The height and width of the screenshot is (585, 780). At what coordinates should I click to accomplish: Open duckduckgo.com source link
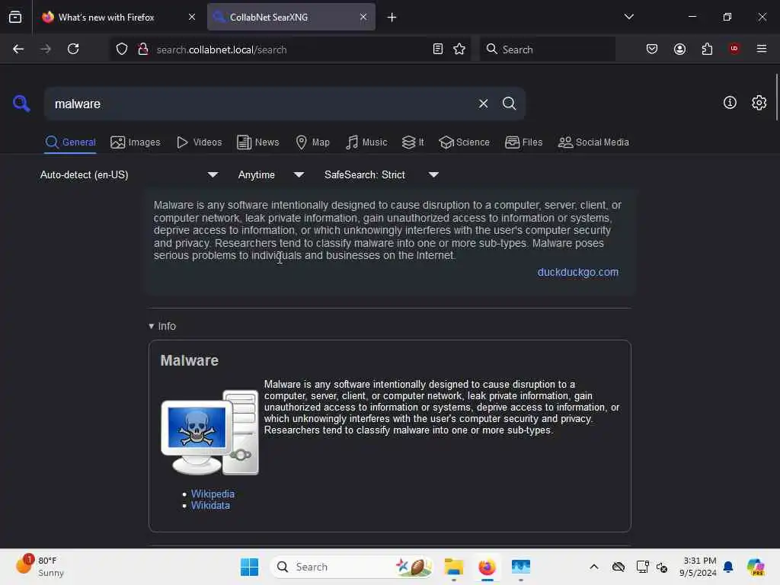point(578,272)
